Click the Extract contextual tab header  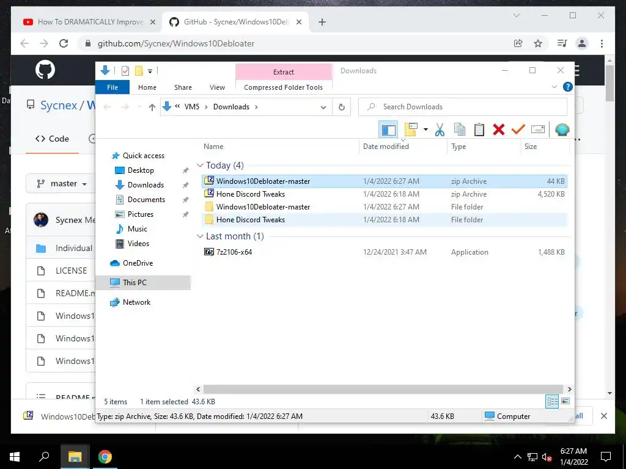284,72
